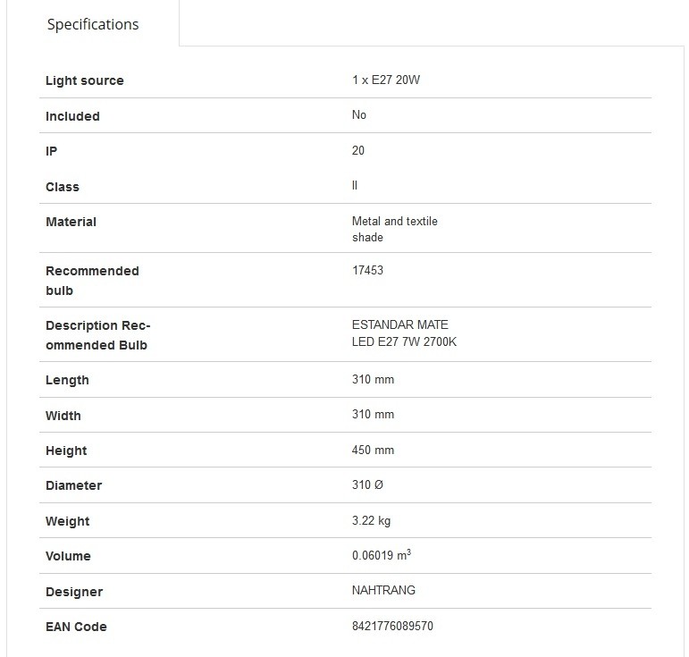The height and width of the screenshot is (657, 689).
Task: Select the Included row label
Action: (x=72, y=116)
